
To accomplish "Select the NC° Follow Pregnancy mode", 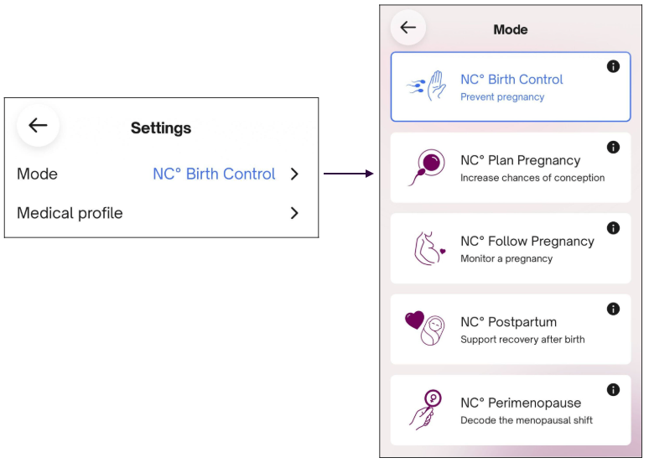I will click(x=511, y=248).
